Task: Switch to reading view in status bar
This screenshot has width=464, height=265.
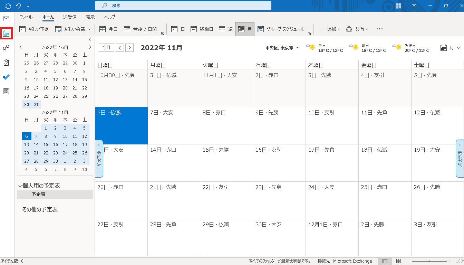Action: coord(398,261)
